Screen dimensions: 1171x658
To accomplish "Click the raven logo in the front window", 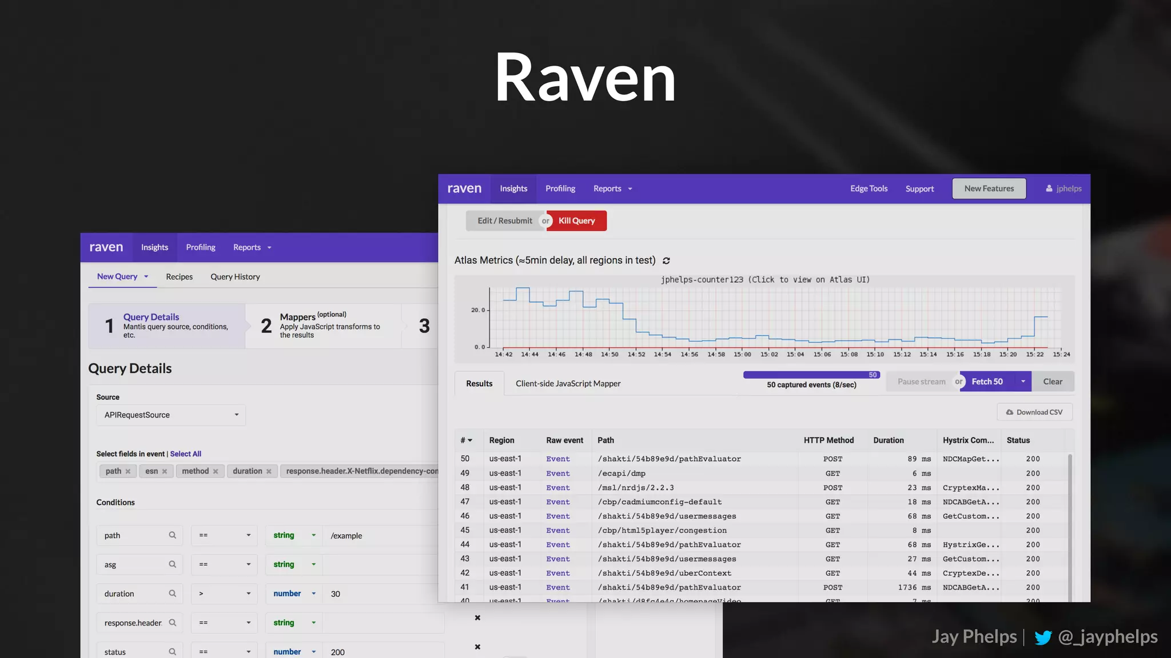I will click(464, 188).
